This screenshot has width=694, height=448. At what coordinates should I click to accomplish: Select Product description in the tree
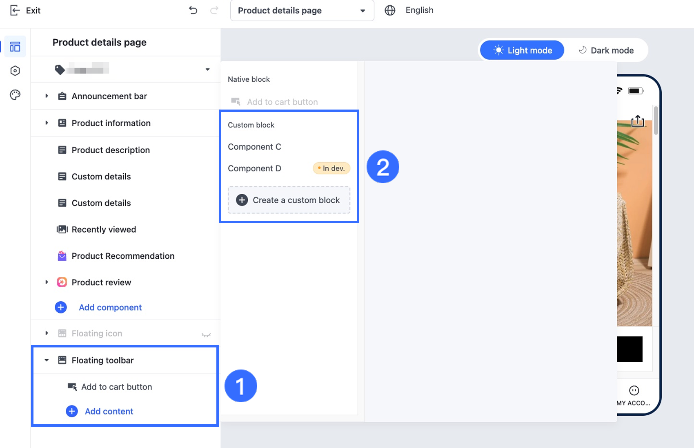111,150
